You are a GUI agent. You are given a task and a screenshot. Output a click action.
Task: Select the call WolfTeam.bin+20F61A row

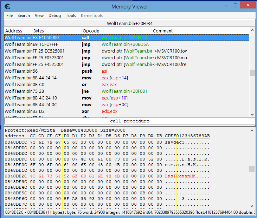127,37
